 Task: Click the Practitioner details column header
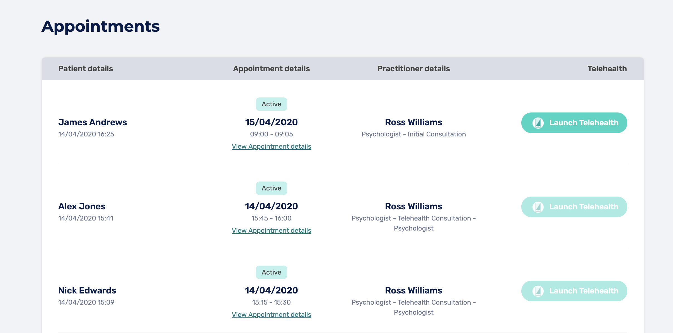(x=413, y=69)
